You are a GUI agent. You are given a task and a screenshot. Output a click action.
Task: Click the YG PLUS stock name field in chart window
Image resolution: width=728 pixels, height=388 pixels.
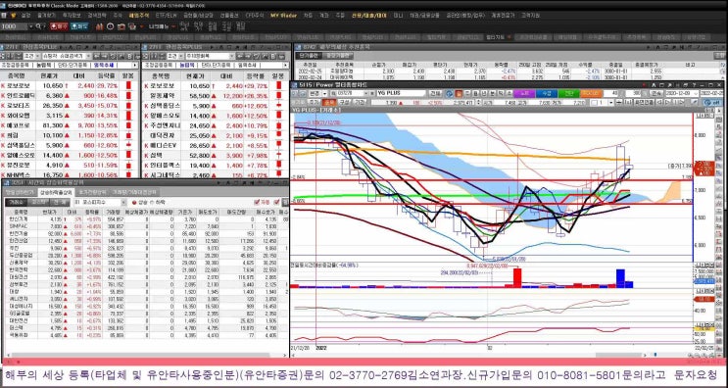401,93
